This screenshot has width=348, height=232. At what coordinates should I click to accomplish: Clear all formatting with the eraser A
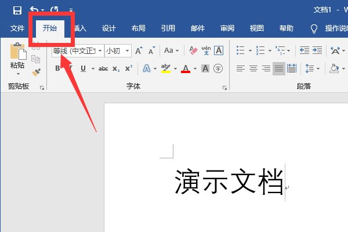coord(193,50)
